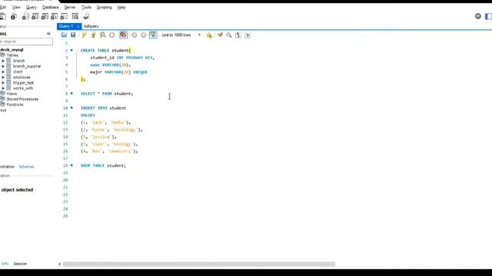The width and height of the screenshot is (492, 276).
Task: Beautify the query with the broom icon
Action: pos(220,35)
